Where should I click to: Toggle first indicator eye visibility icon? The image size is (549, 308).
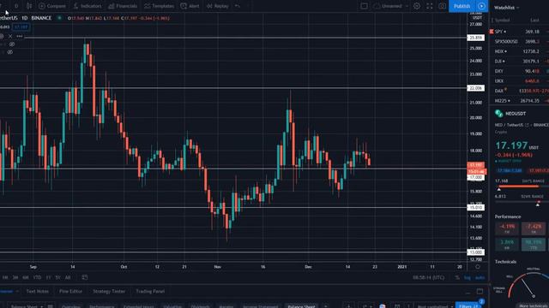[x=12, y=44]
